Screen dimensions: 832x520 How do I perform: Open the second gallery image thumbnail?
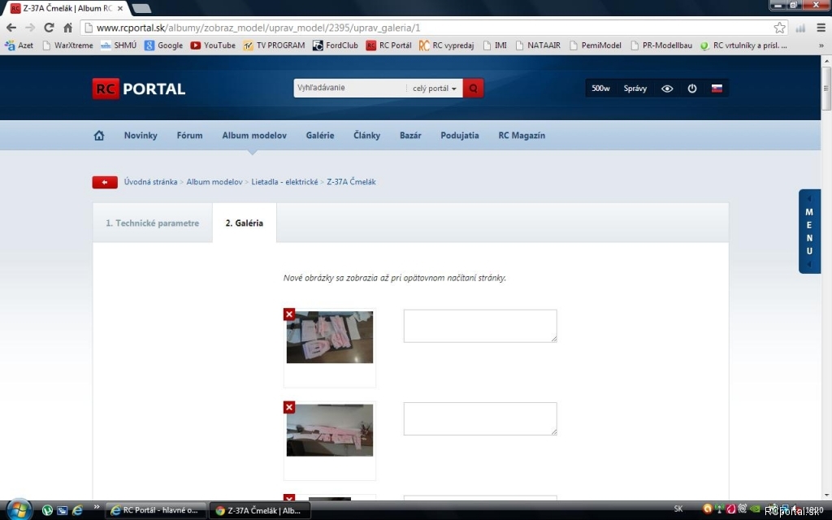click(330, 431)
